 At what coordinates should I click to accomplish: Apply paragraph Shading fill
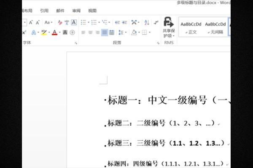[134, 33]
